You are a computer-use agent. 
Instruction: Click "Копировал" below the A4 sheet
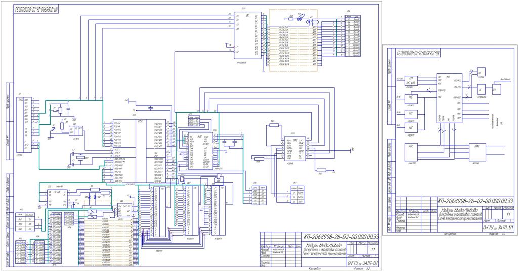(450, 234)
